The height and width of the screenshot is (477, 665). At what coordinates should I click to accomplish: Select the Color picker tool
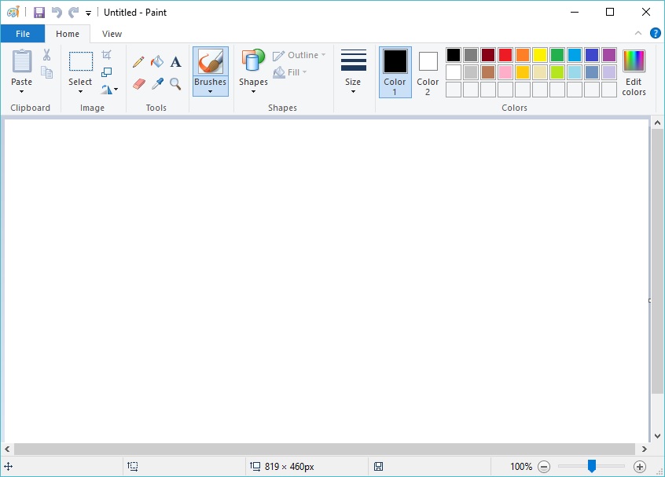[157, 84]
